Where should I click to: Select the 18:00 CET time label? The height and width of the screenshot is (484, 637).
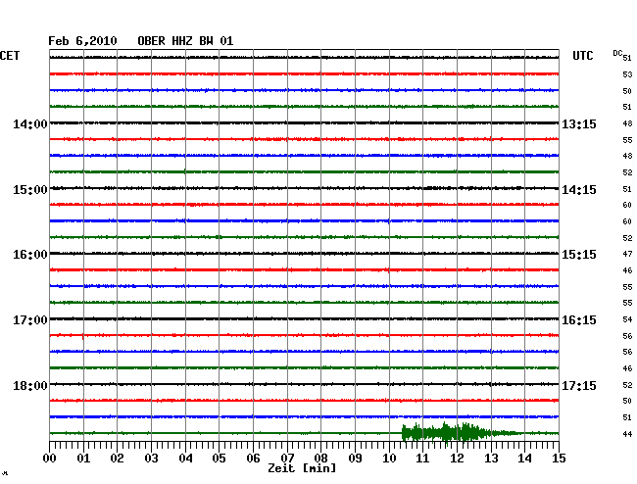30,385
